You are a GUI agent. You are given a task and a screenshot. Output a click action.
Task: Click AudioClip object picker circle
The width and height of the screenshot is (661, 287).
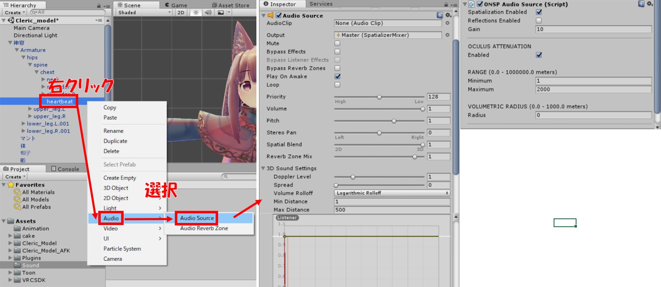pyautogui.click(x=447, y=23)
